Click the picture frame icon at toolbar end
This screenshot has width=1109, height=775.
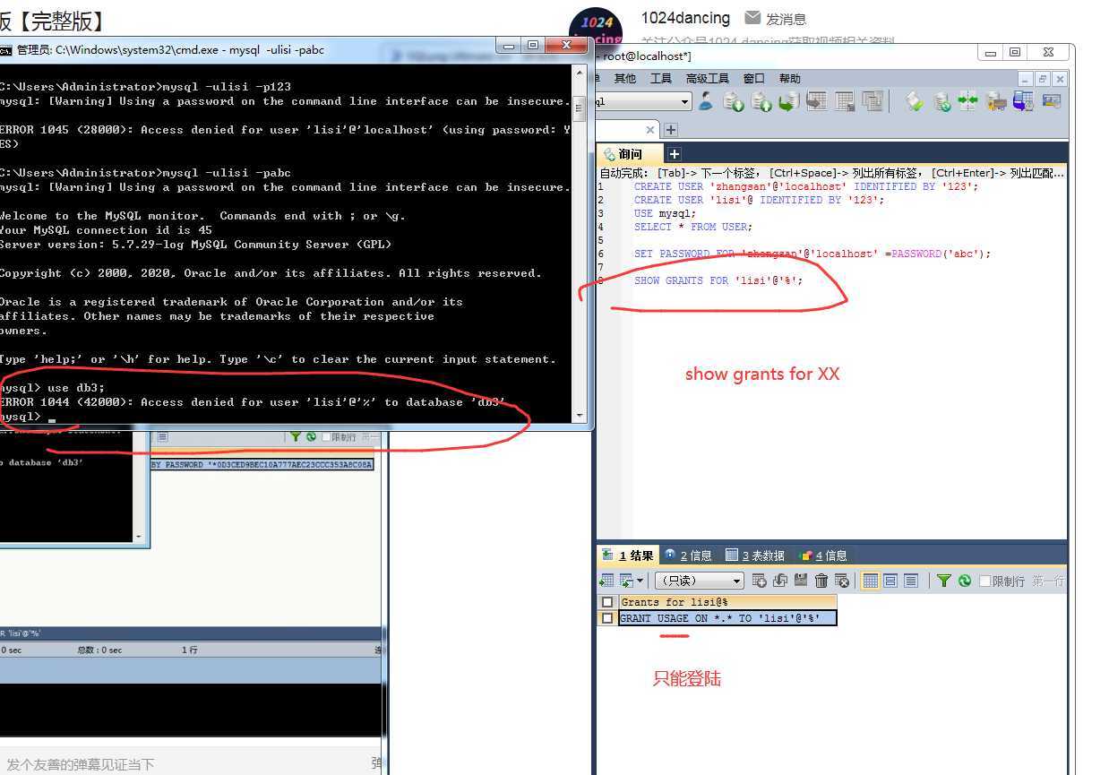tap(1051, 101)
